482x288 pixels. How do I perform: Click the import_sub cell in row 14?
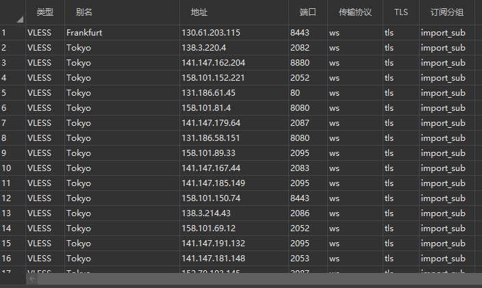click(x=443, y=228)
